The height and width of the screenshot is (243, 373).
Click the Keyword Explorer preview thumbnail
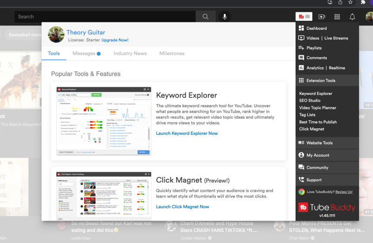pos(103,121)
